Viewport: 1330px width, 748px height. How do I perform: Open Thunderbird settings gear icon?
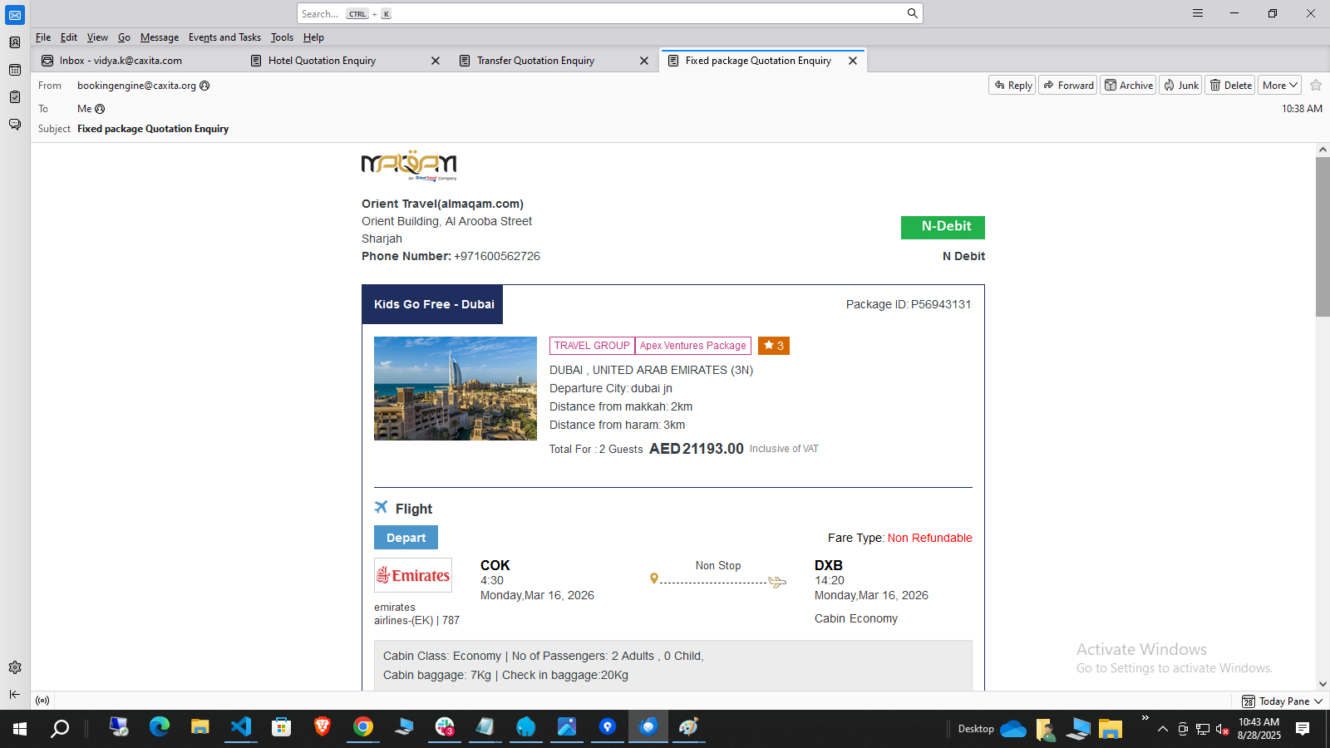(x=15, y=667)
